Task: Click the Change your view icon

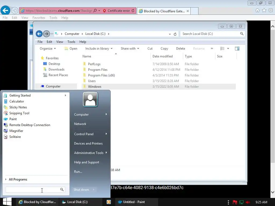Action: tap(222, 49)
